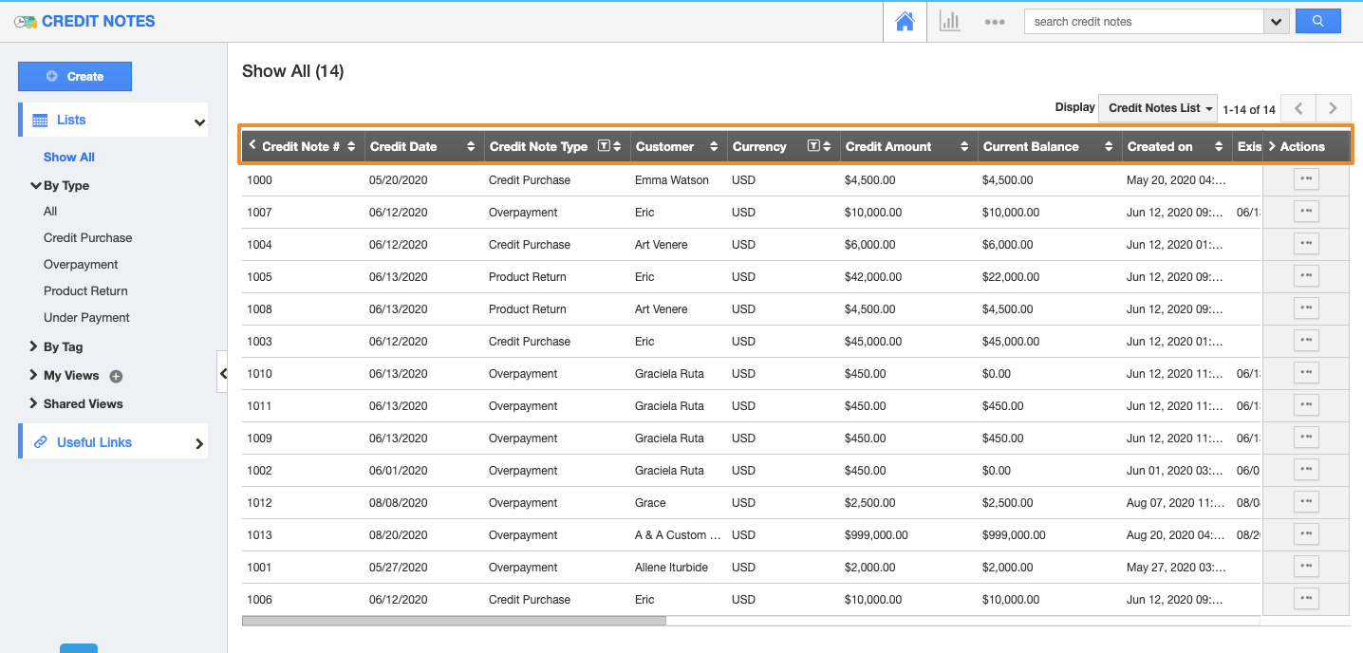Open the more options ellipsis icon
Viewport: 1363px width, 653px height.
tap(994, 22)
